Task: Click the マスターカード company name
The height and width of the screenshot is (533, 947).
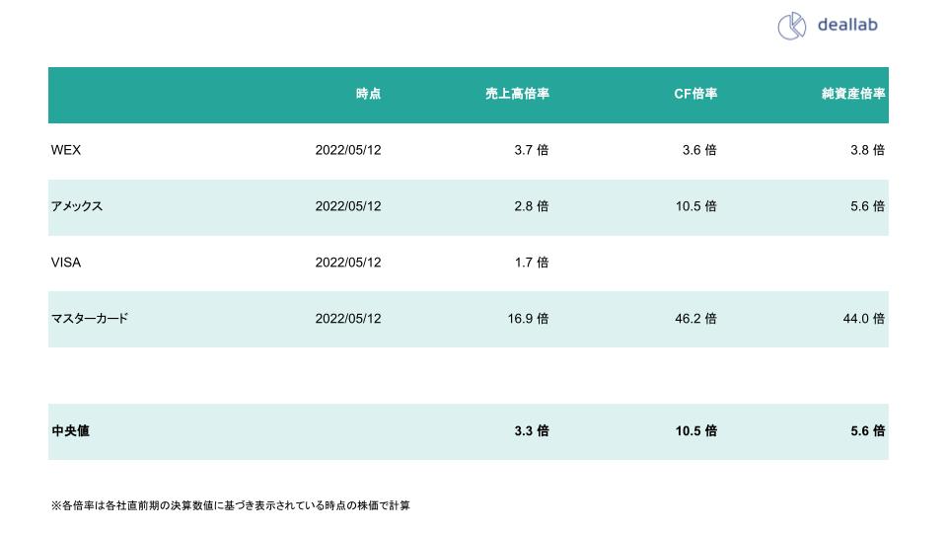Action: 90,319
